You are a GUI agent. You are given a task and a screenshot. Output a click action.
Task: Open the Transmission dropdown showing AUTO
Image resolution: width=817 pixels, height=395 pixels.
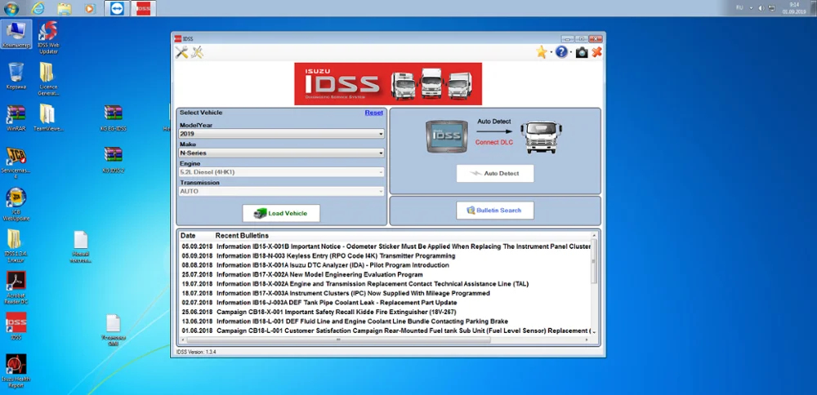(281, 192)
